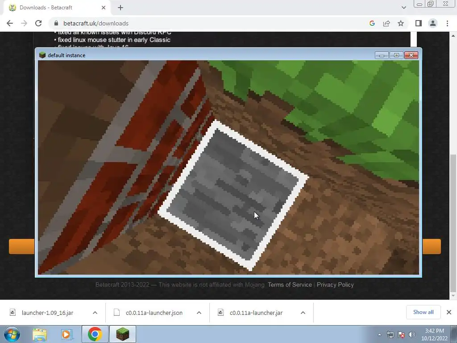Click the page scrollbar up arrow
Viewport: 457px width, 343px height.
coord(453,35)
